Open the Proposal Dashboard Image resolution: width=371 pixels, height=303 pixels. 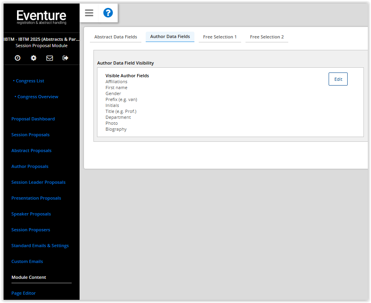33,119
